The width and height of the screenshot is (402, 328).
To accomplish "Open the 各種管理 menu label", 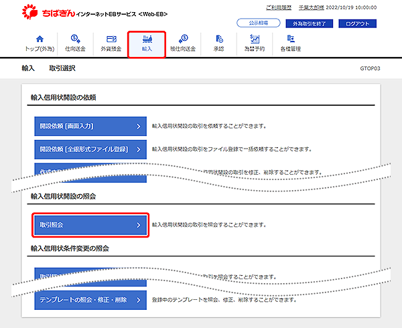I will pos(291,49).
